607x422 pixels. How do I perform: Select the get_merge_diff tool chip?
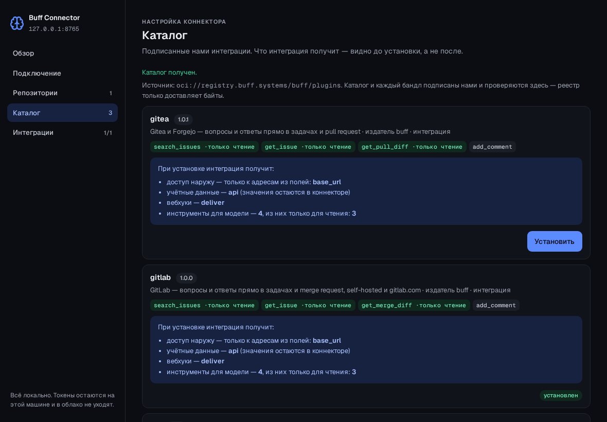pyautogui.click(x=414, y=305)
